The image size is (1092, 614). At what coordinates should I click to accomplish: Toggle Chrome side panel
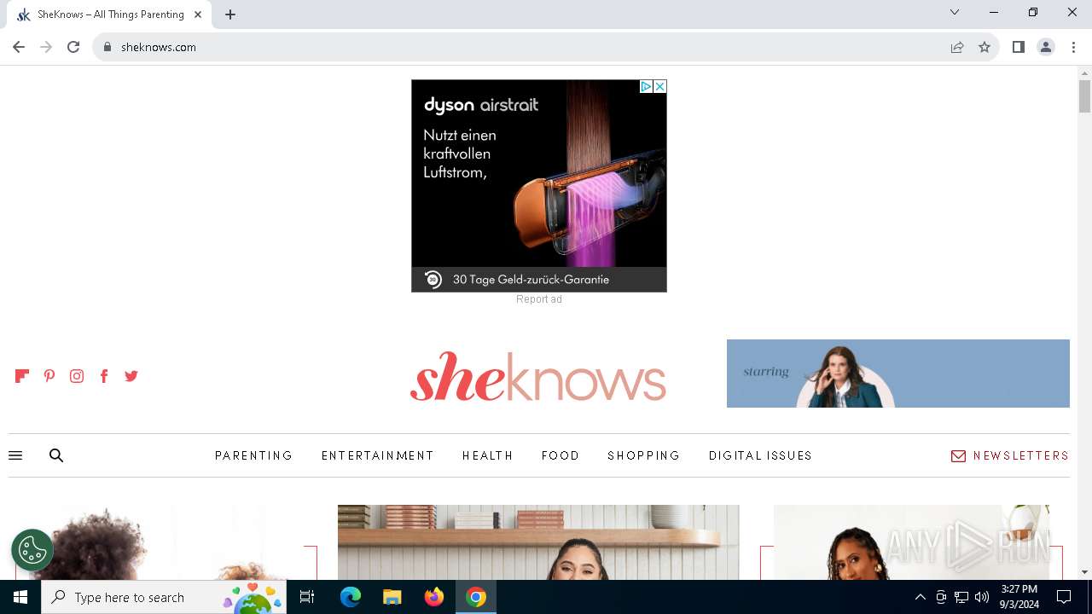tap(1018, 47)
